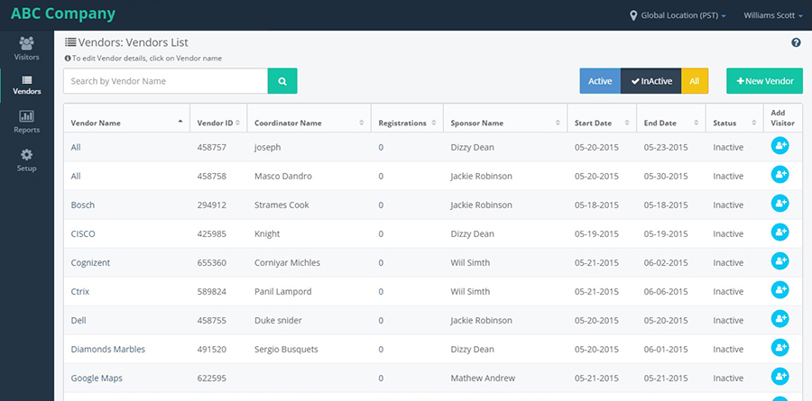812x401 pixels.
Task: Click the location pin icon
Action: pyautogui.click(x=632, y=15)
